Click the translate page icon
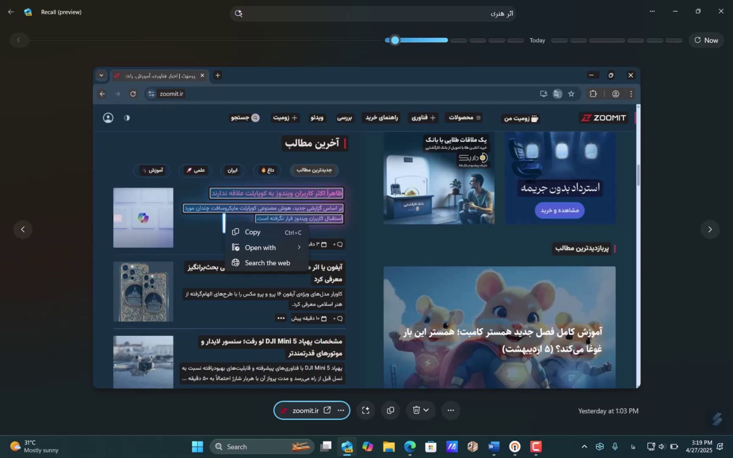The width and height of the screenshot is (733, 458). pos(557,94)
